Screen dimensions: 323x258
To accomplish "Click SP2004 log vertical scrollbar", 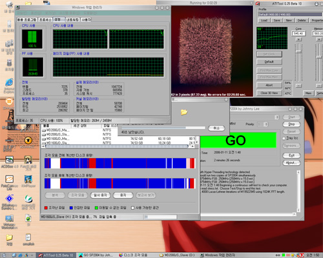I will (x=298, y=191).
